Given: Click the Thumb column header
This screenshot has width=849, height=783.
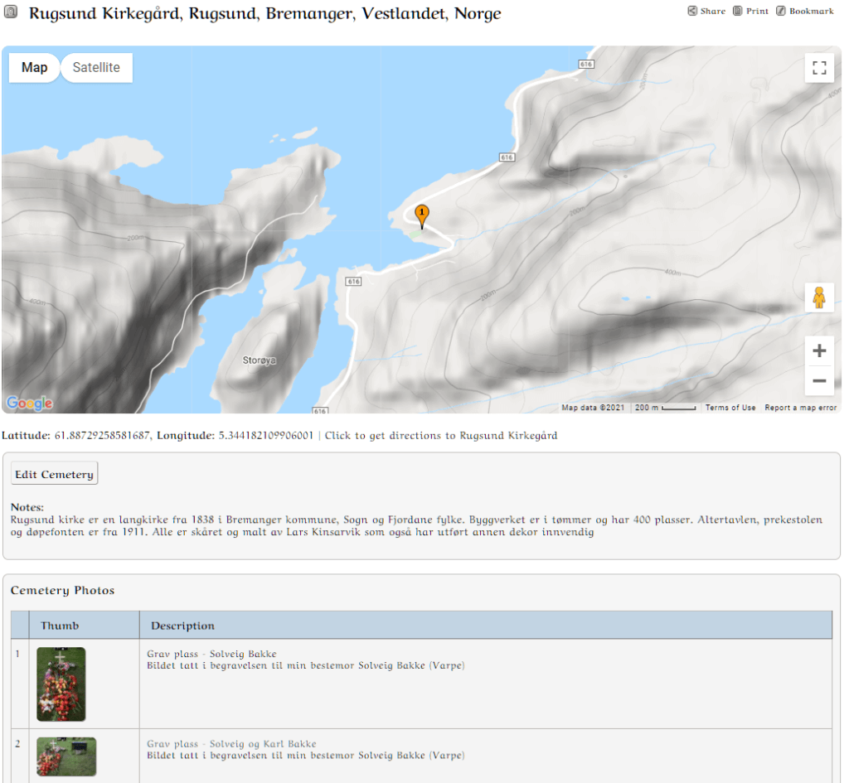Looking at the screenshot, I should (x=60, y=626).
